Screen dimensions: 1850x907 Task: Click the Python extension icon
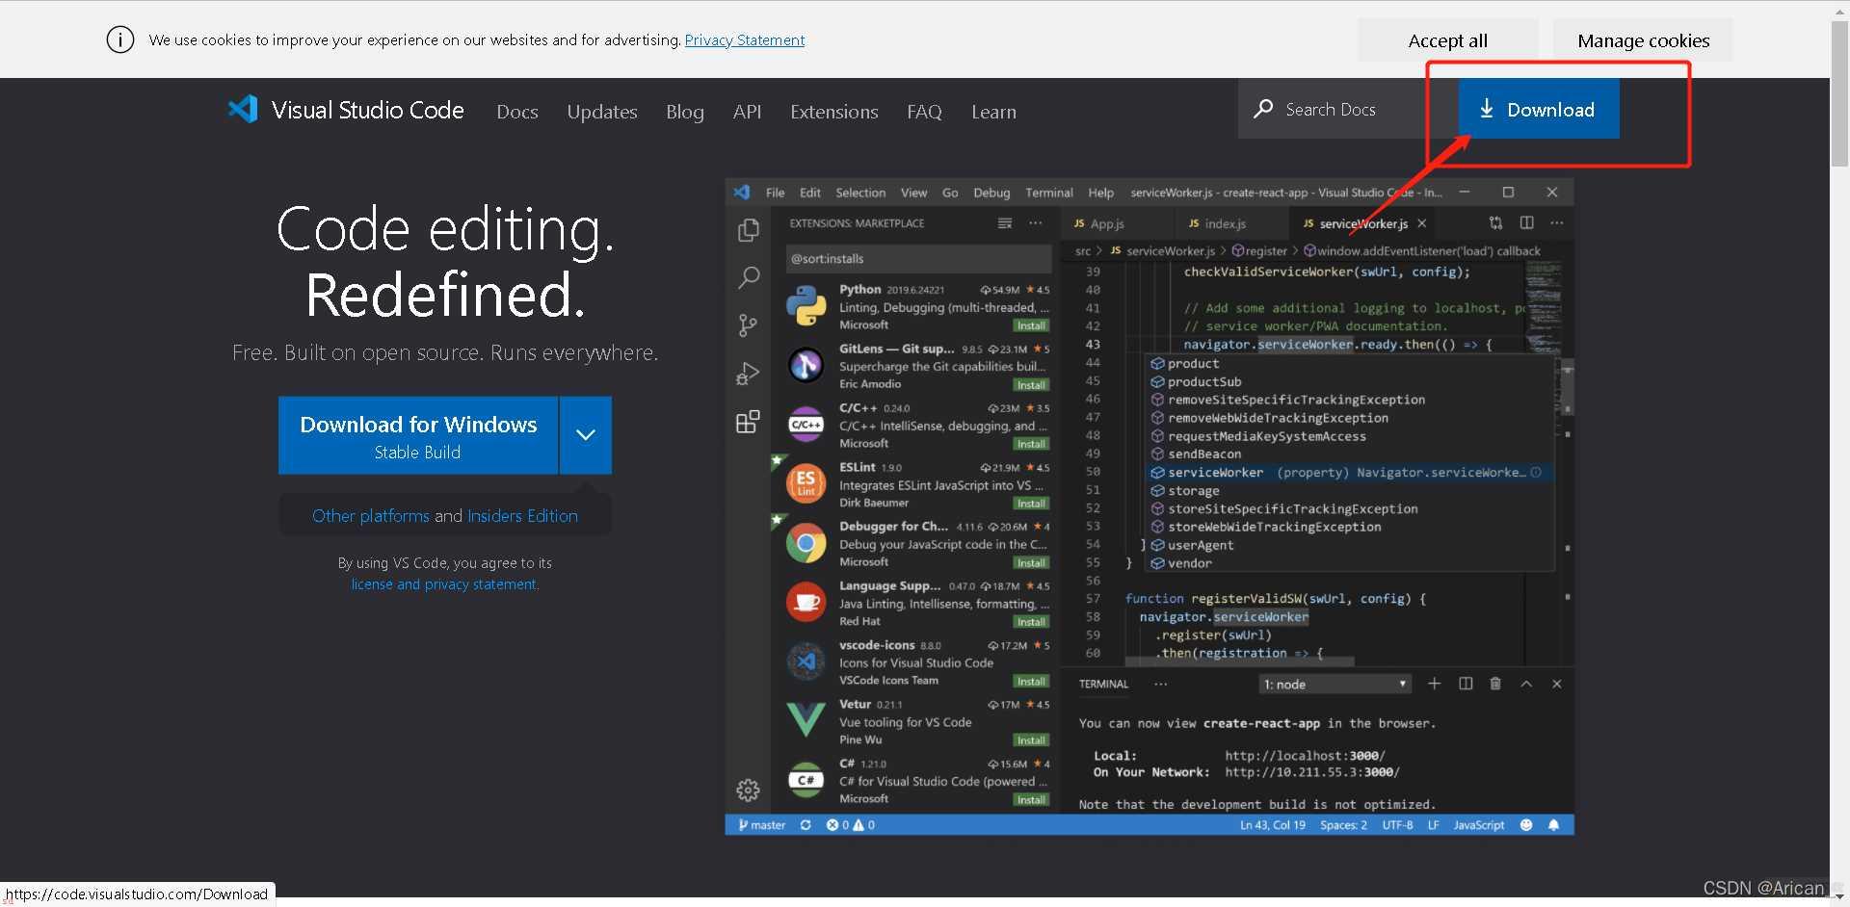[x=806, y=306]
